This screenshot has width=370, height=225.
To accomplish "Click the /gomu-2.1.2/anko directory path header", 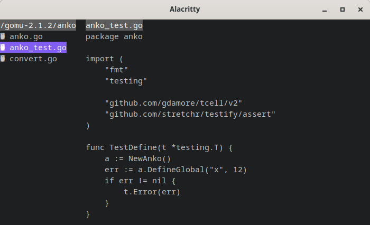I will pyautogui.click(x=38, y=25).
